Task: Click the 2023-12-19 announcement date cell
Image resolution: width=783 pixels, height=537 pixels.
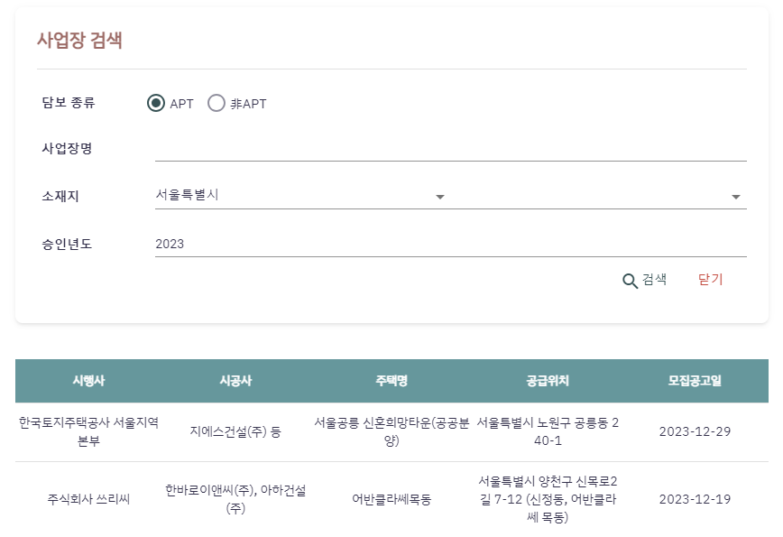Action: tap(695, 499)
